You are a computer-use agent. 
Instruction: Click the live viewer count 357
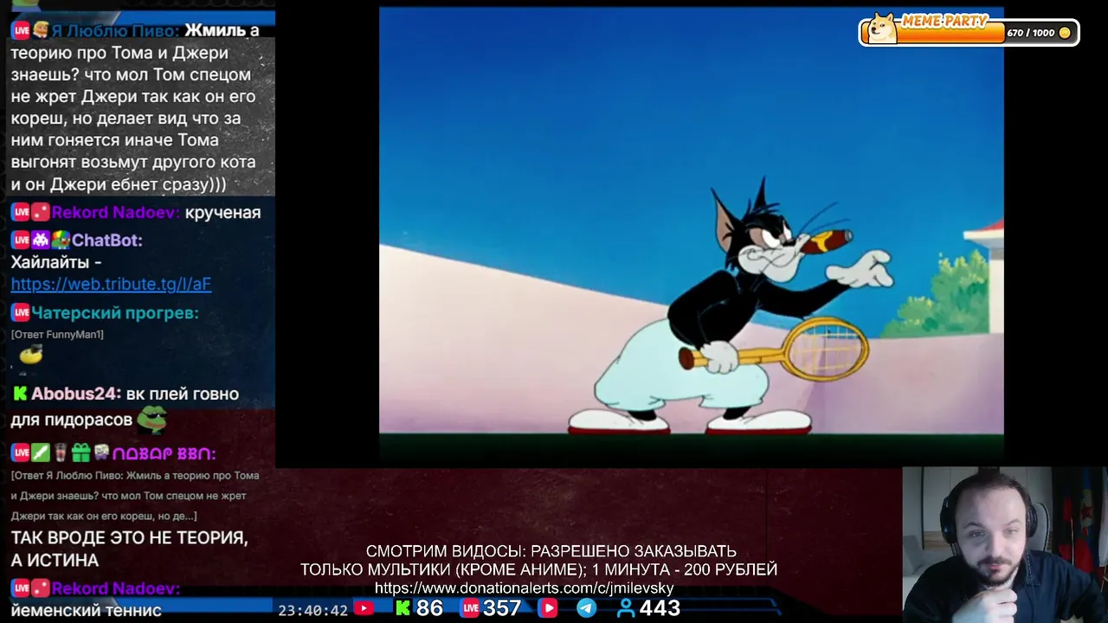tap(502, 608)
